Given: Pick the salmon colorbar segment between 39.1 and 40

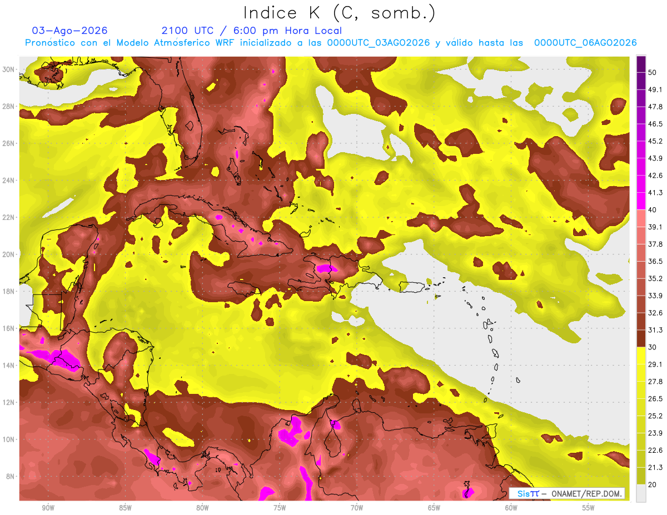Looking at the screenshot, I should 641,218.
